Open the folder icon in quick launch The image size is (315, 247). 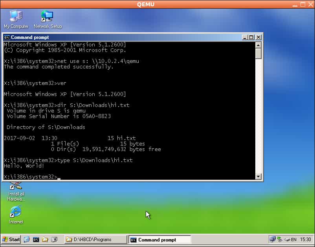[45, 240]
